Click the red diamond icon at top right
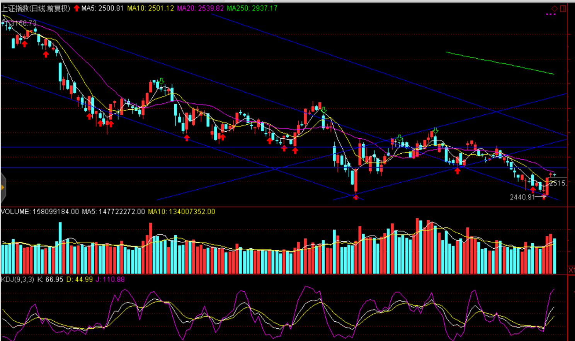The width and height of the screenshot is (575, 341). pos(554,8)
